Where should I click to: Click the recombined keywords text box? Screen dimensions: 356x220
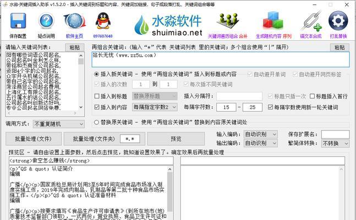[221, 59]
